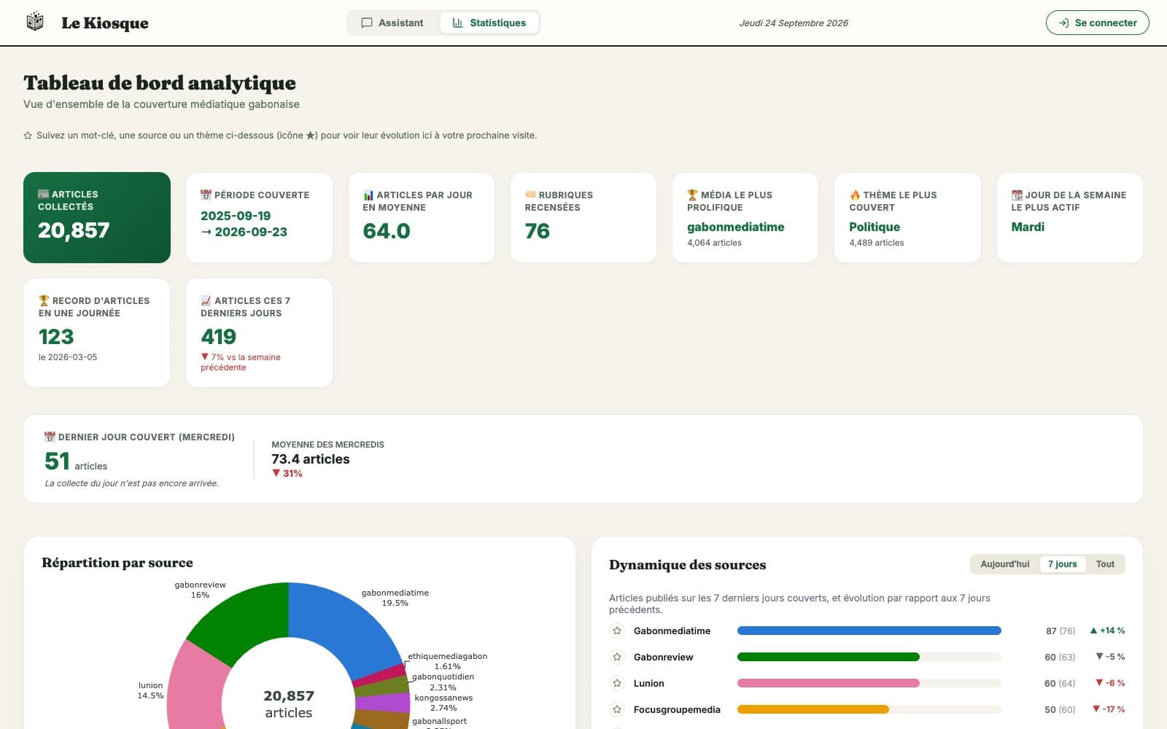Click the Mardi most active day value
1167x729 pixels.
pos(1028,227)
